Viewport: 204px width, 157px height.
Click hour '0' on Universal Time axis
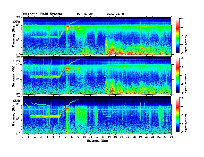tap(22, 137)
